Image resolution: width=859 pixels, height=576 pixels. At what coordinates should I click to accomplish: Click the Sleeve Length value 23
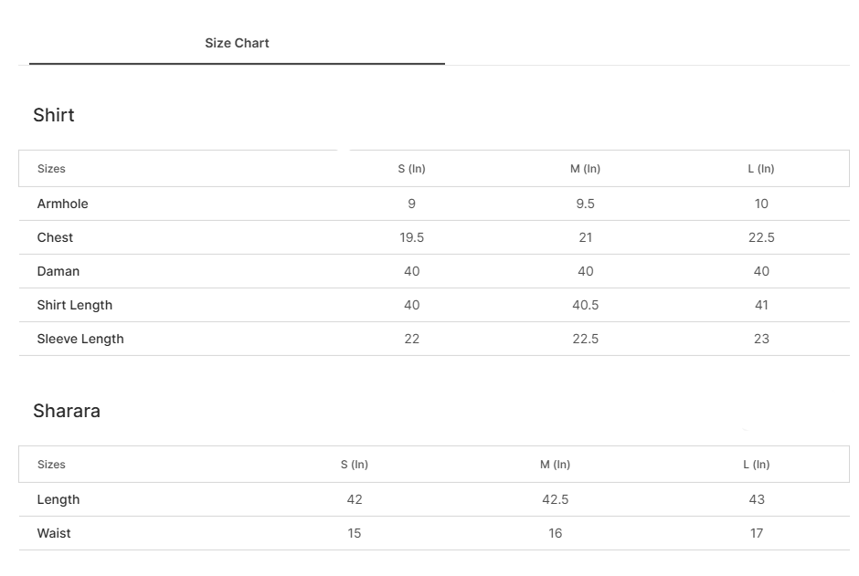coord(761,339)
